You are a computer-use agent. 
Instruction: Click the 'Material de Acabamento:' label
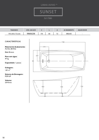pyautogui.click(x=15, y=47)
